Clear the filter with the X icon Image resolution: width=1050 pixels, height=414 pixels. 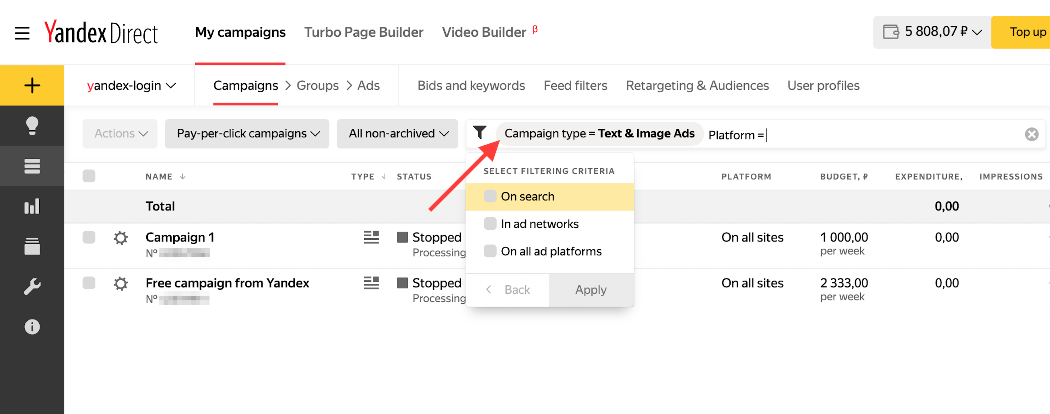pos(1032,134)
